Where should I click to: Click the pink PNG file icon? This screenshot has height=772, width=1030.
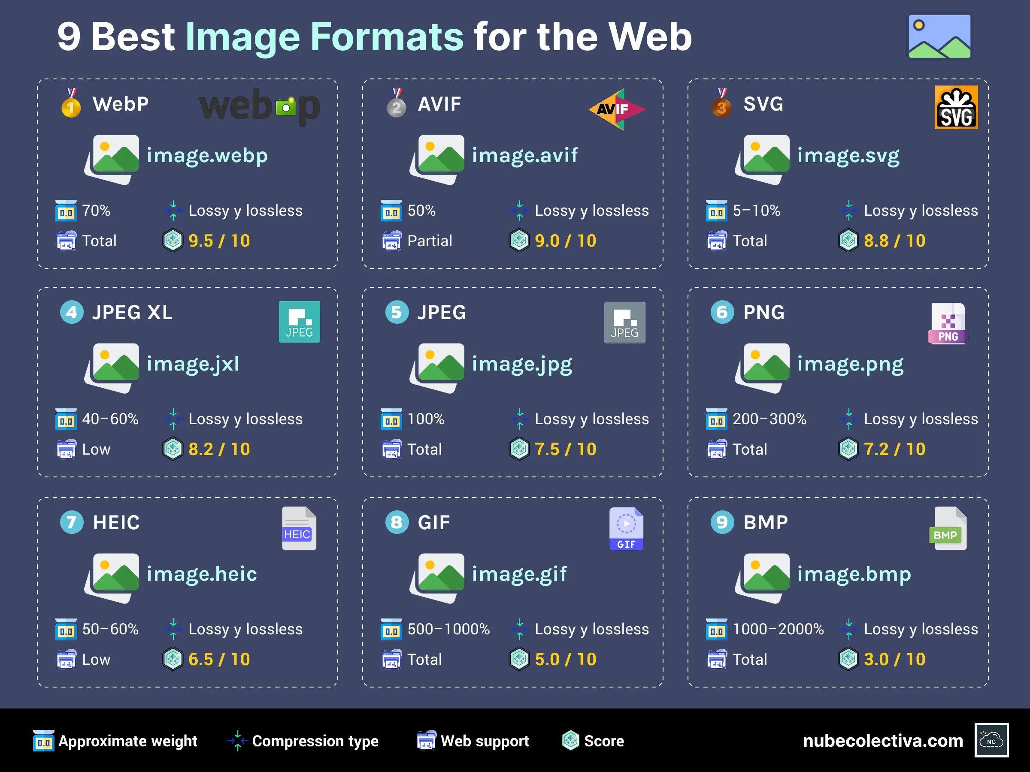(x=948, y=323)
